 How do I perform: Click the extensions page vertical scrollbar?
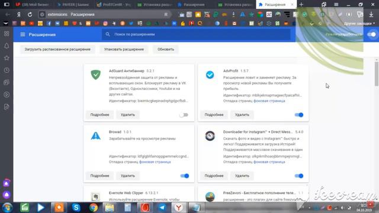pos(377,73)
